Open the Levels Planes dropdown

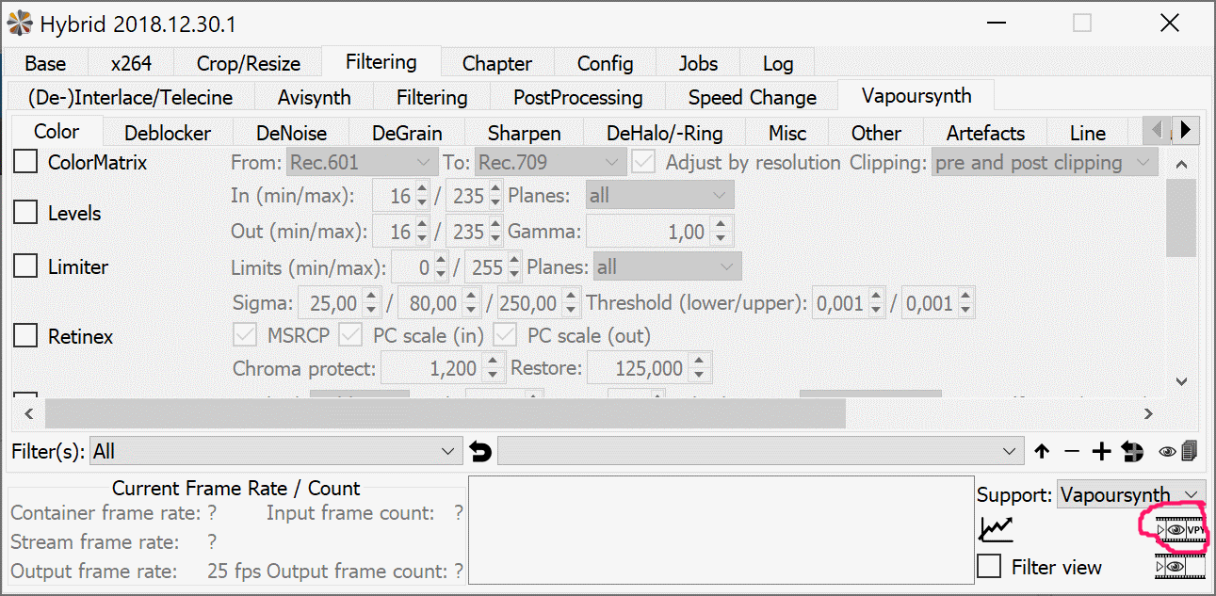659,196
